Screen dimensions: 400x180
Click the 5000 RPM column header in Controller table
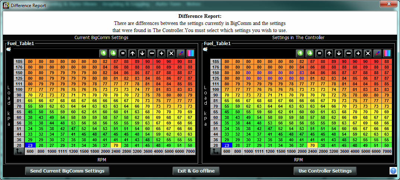pyautogui.click(x=366, y=151)
